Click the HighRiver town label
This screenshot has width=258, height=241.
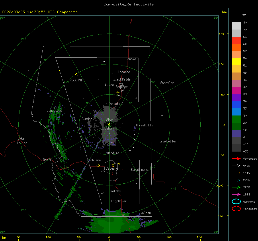(119, 201)
